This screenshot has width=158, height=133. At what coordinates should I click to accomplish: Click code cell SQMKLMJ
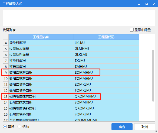(x=106, y=114)
